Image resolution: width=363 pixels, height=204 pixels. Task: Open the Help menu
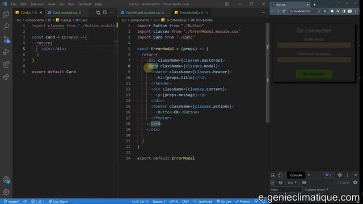(x=98, y=4)
